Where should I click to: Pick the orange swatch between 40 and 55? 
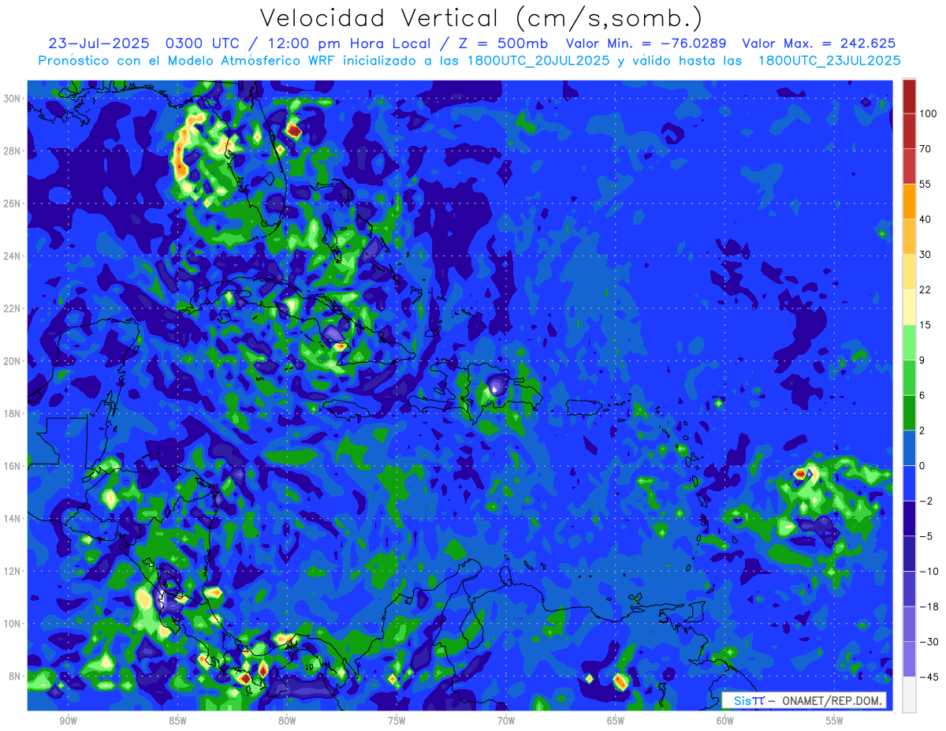(x=909, y=201)
